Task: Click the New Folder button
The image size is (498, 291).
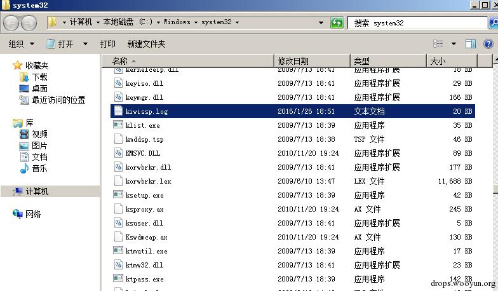Action: [146, 44]
